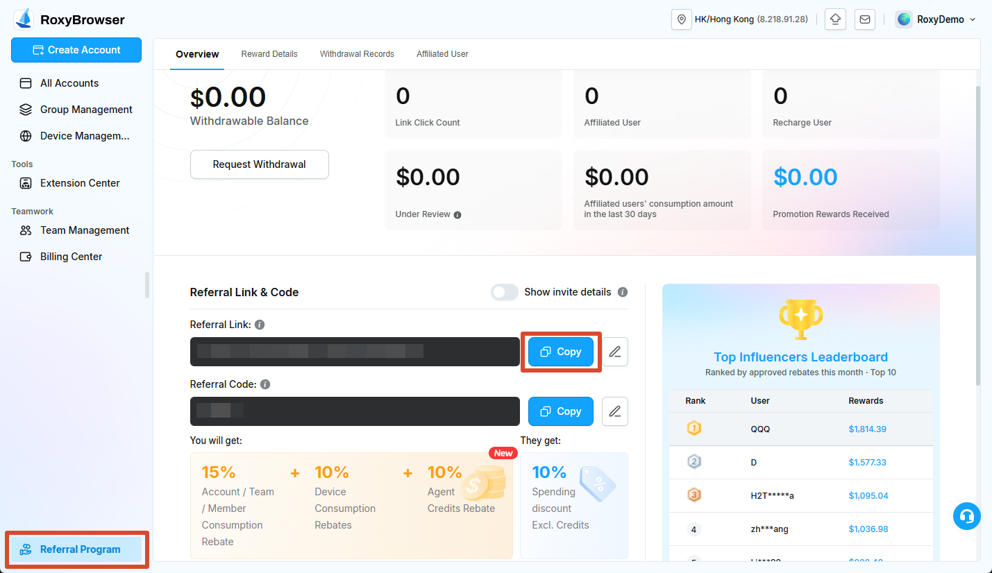Click the $1,577.33 reward value
Viewport: 992px width, 573px height.
click(867, 463)
